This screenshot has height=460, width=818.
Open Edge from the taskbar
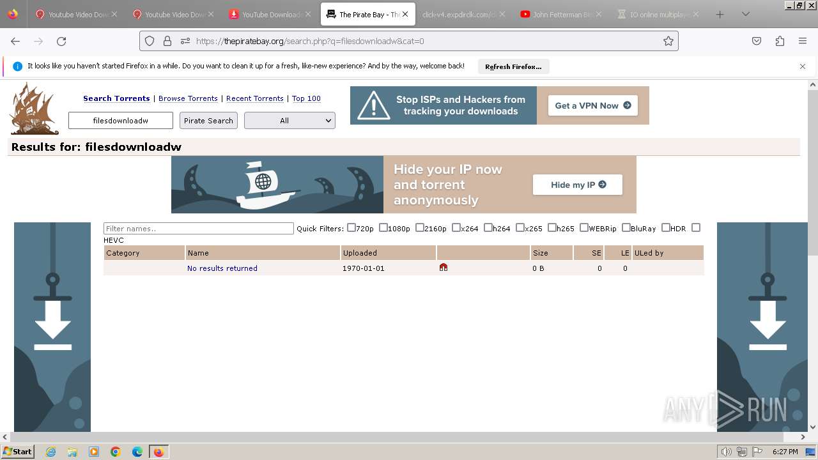[x=137, y=452]
